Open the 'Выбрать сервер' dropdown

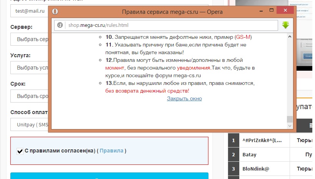[29, 39]
